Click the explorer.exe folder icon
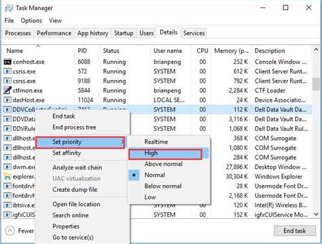Image resolution: width=322 pixels, height=244 pixels. (x=7, y=176)
